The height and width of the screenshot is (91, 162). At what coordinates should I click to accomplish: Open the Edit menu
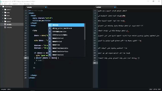pyautogui.click(x=5, y=4)
